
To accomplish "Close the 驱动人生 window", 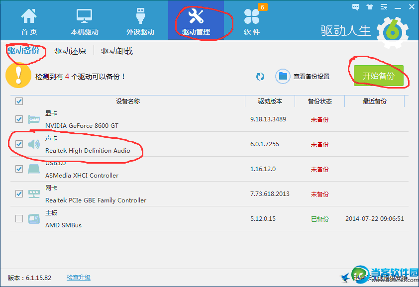I will [x=412, y=7].
